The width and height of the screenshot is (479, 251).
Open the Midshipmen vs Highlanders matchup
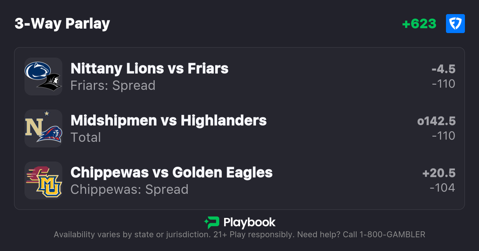point(168,121)
